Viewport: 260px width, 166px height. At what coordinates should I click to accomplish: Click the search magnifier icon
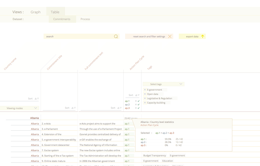point(116,36)
